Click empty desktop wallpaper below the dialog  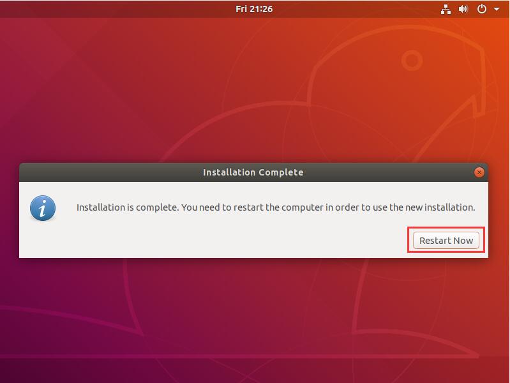point(253,319)
